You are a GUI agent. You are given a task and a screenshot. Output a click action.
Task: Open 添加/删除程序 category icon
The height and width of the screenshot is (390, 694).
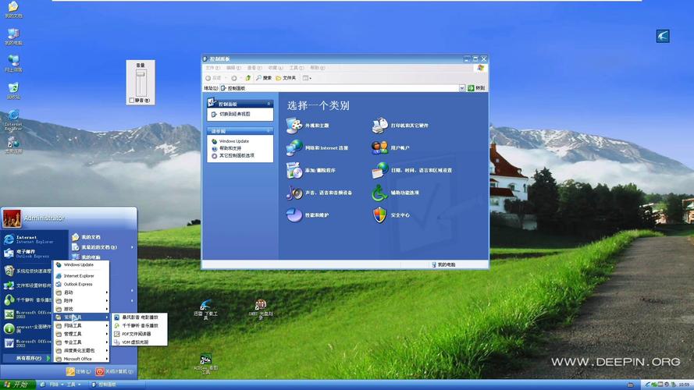click(294, 170)
